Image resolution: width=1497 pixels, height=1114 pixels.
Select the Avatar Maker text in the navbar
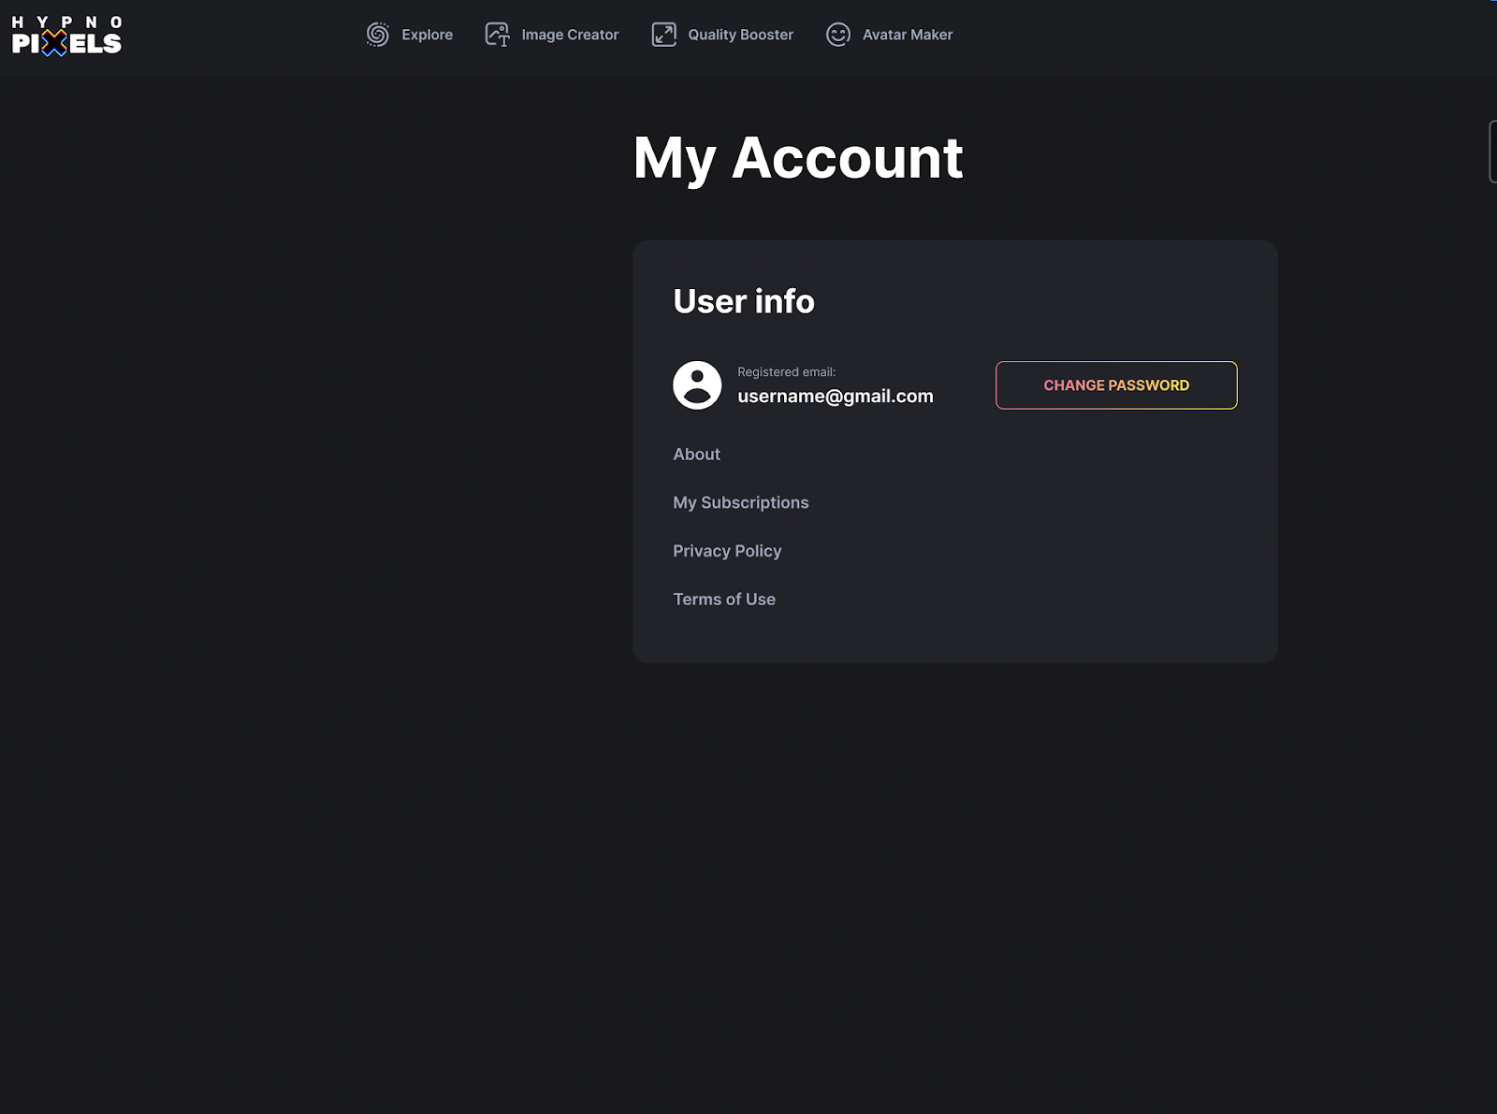click(907, 35)
